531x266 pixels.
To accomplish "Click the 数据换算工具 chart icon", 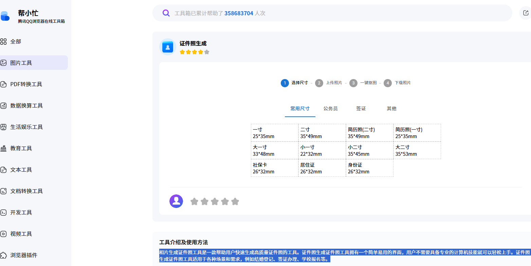I will point(4,106).
